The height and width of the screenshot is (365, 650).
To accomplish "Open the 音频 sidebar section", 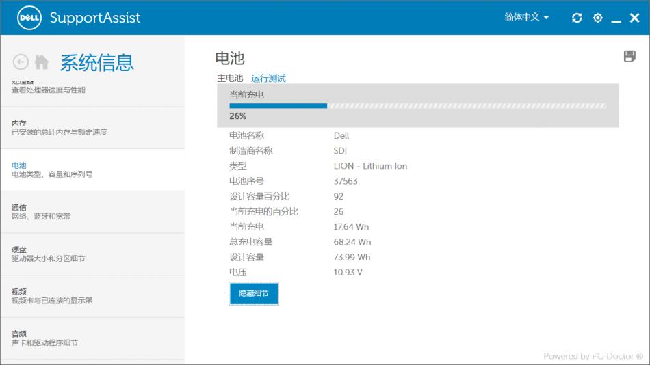I will point(93,338).
